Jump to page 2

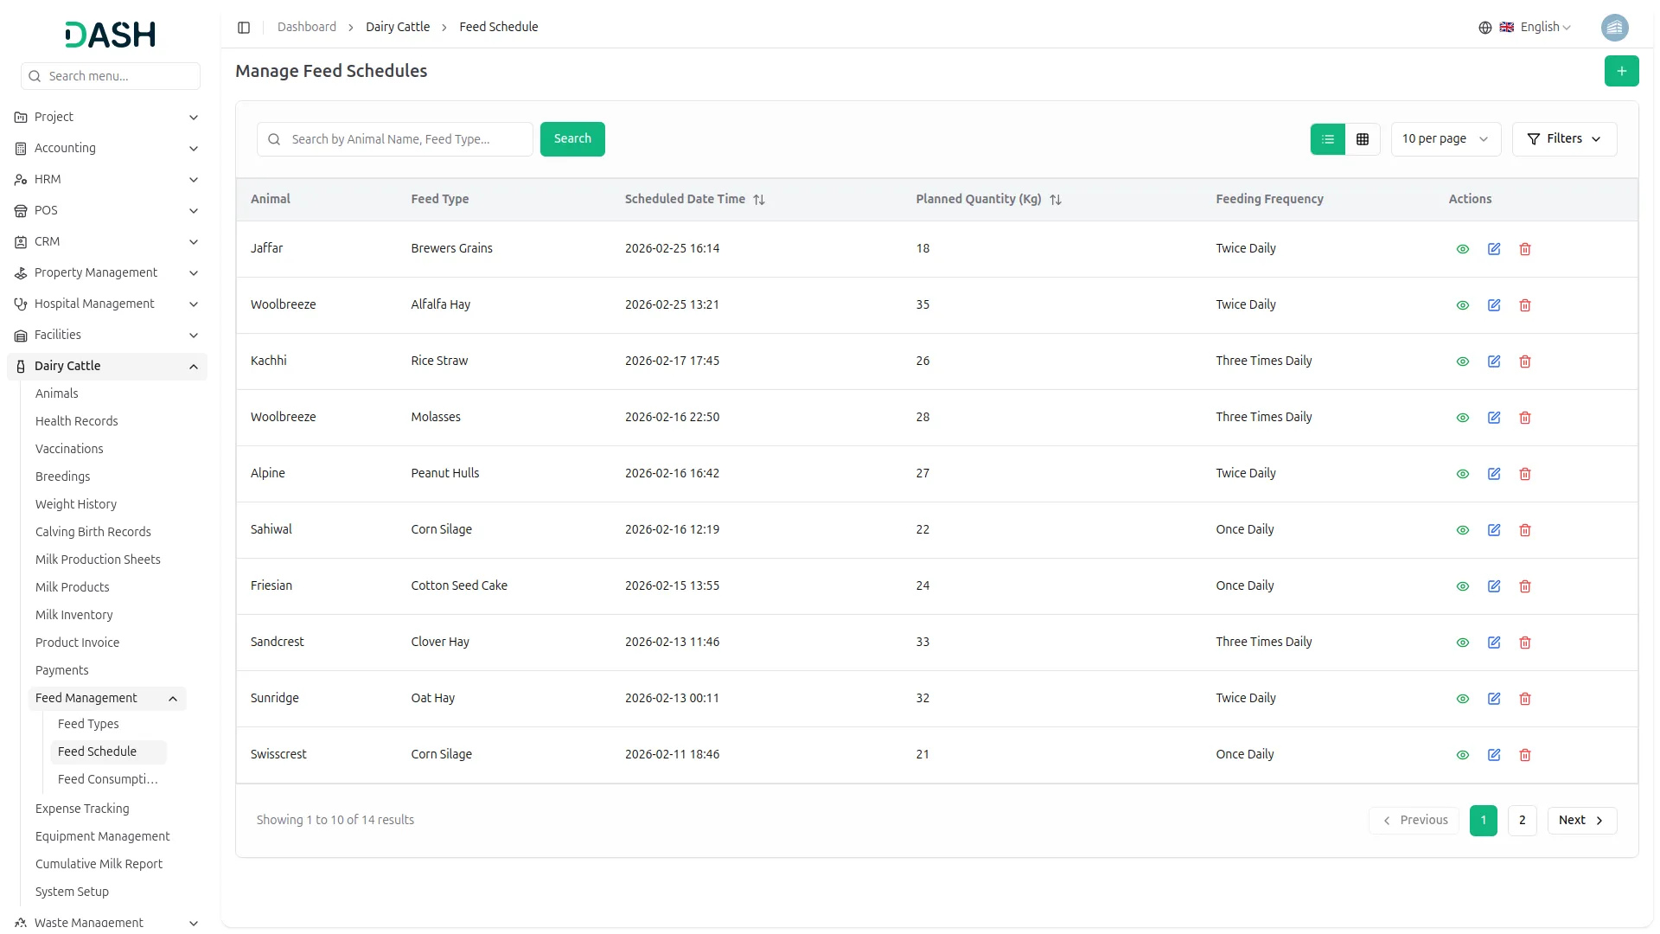point(1522,821)
